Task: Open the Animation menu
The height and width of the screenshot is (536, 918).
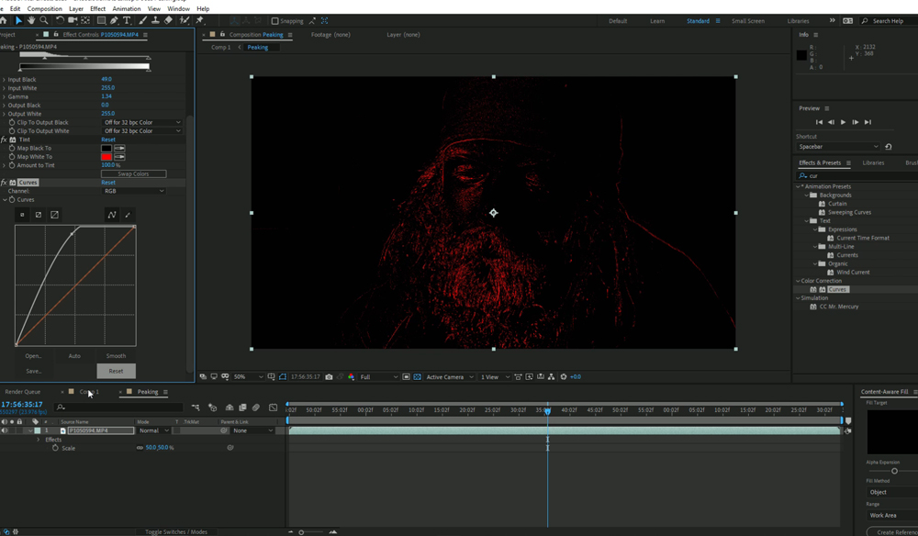Action: 127,9
